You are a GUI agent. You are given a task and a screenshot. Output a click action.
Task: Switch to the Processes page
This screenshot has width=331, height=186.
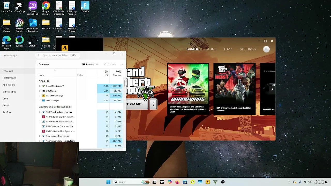pyautogui.click(x=17, y=71)
